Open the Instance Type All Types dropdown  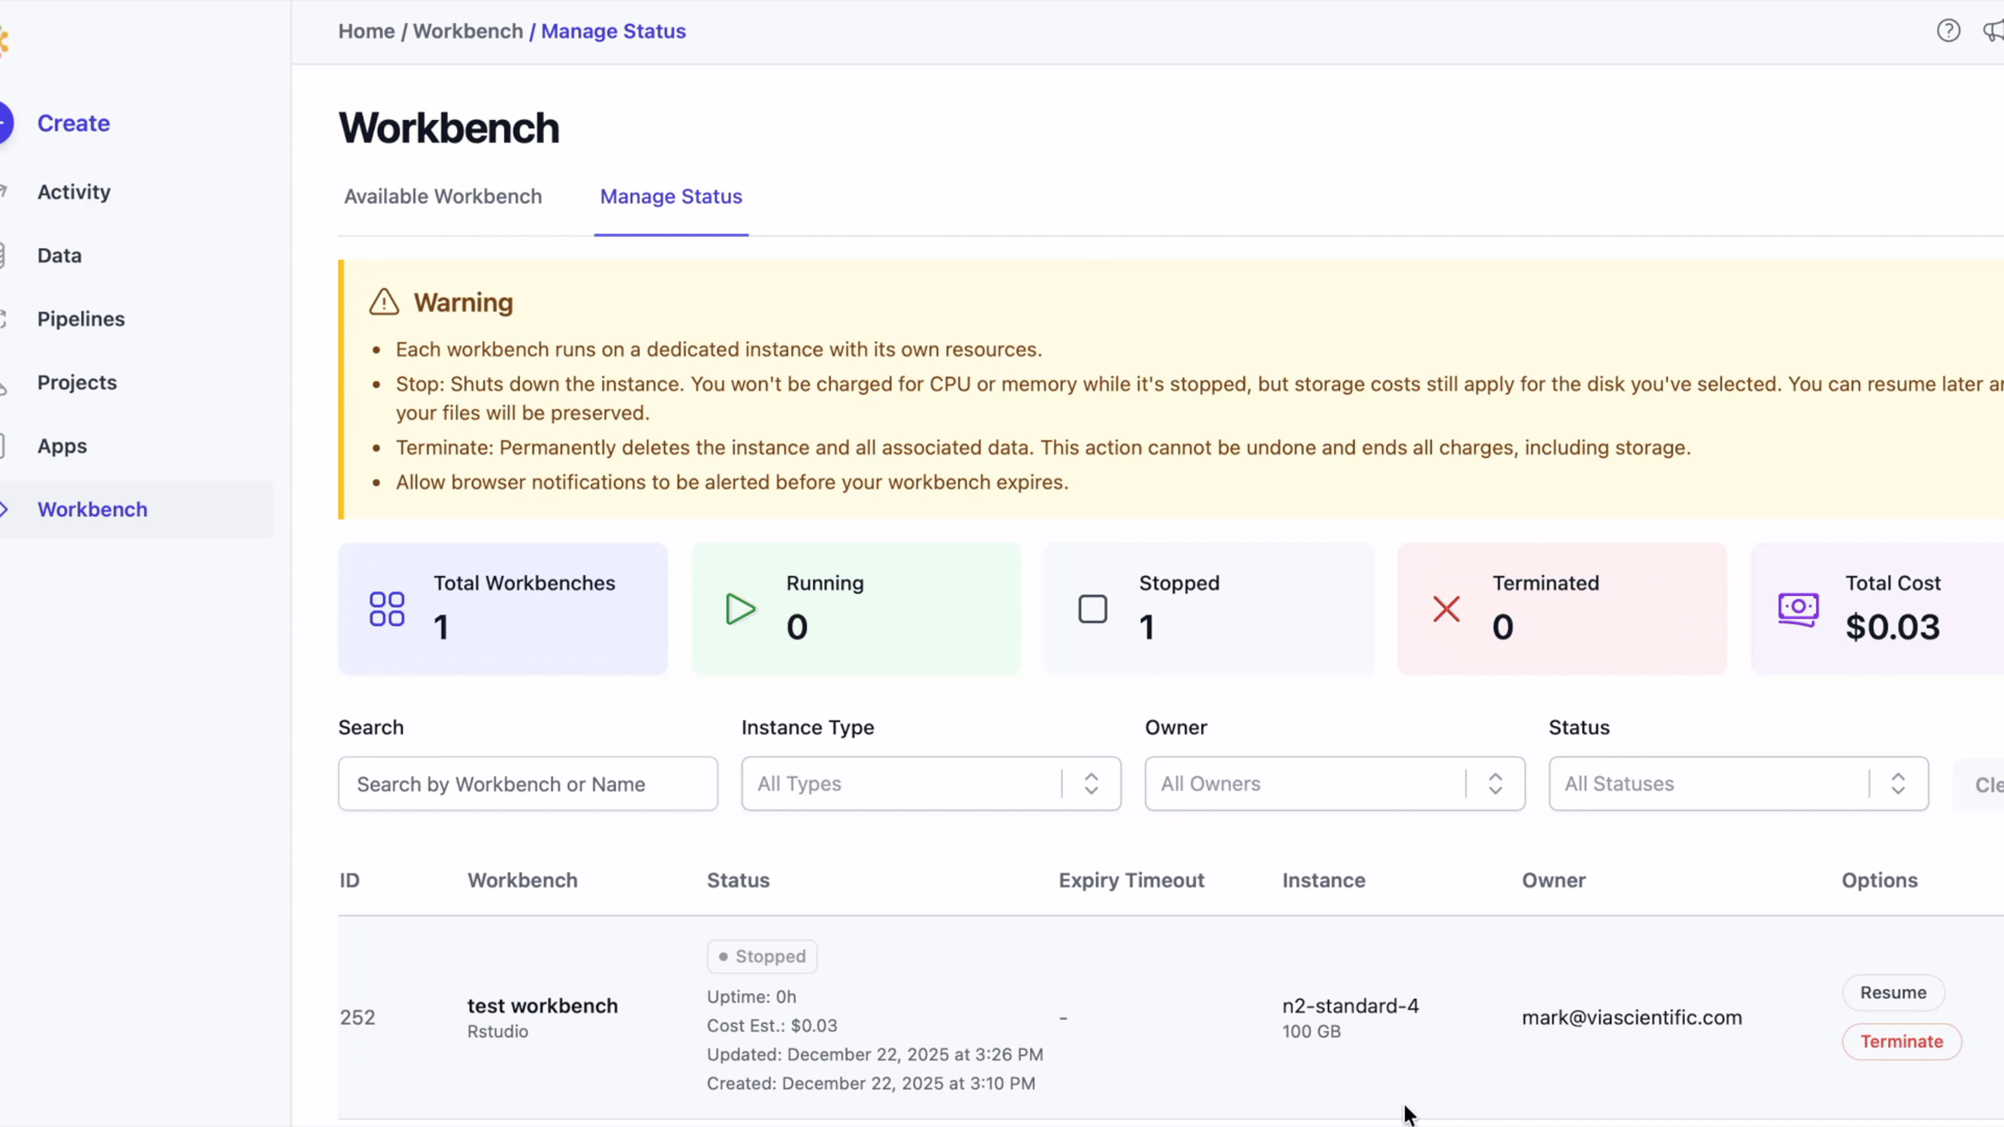point(930,783)
